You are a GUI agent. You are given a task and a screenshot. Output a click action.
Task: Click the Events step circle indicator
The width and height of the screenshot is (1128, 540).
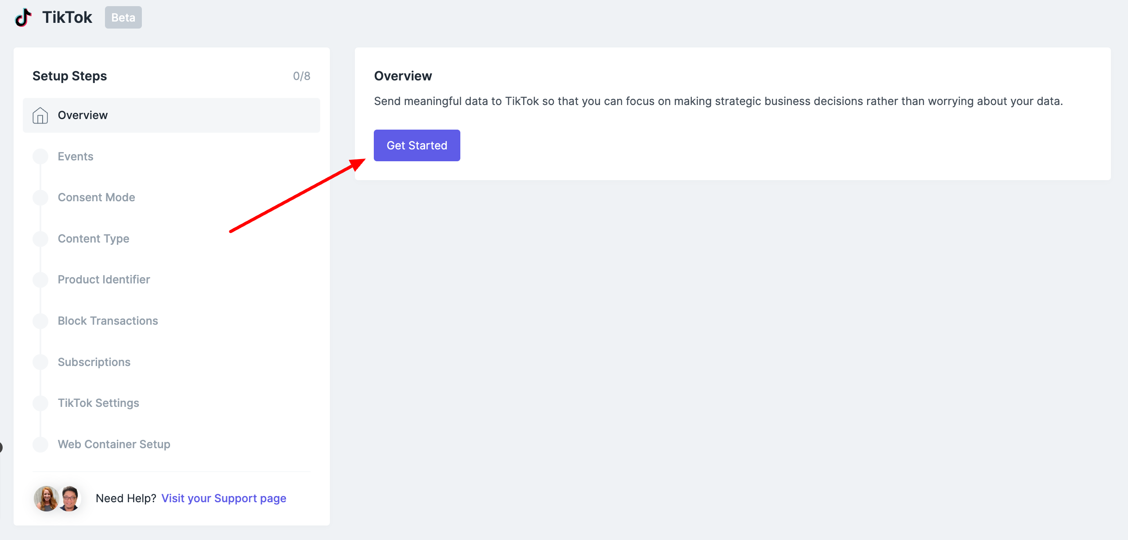[x=40, y=157]
